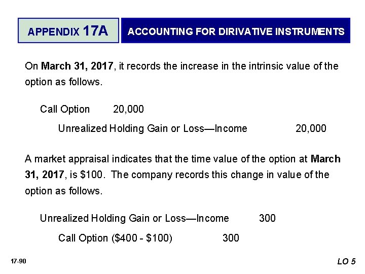The width and height of the screenshot is (365, 274).
Task: Click the slide number 17-90
Action: pos(18,261)
